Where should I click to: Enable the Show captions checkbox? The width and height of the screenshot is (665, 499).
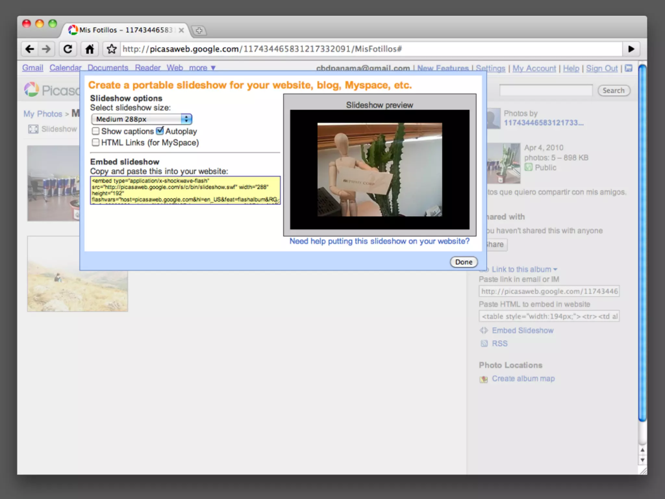point(95,131)
